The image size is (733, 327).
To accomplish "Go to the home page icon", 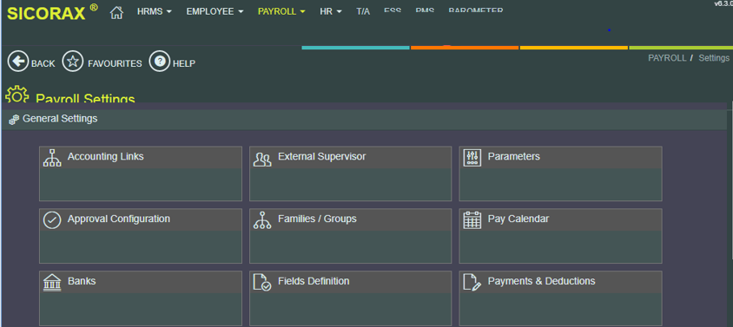I will tap(116, 12).
